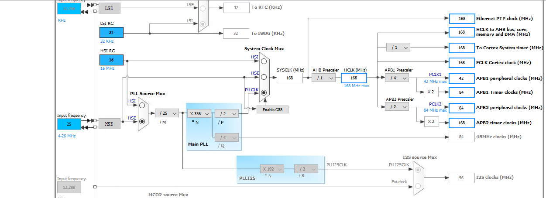This screenshot has width=546, height=198.
Task: Click the LSE input frequency box showing 32.768
Action: pos(69,8)
